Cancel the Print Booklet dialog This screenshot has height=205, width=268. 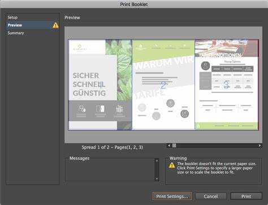click(211, 197)
